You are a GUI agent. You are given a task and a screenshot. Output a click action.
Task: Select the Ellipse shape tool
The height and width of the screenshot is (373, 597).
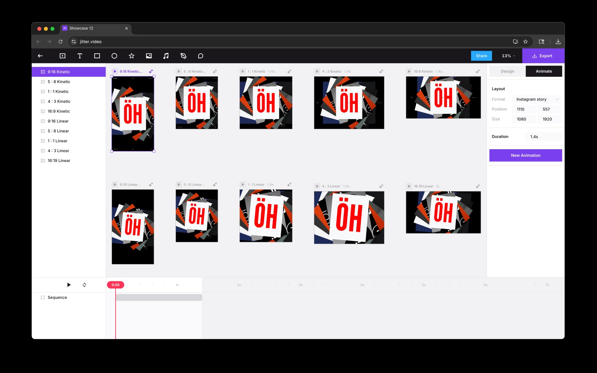tap(114, 56)
